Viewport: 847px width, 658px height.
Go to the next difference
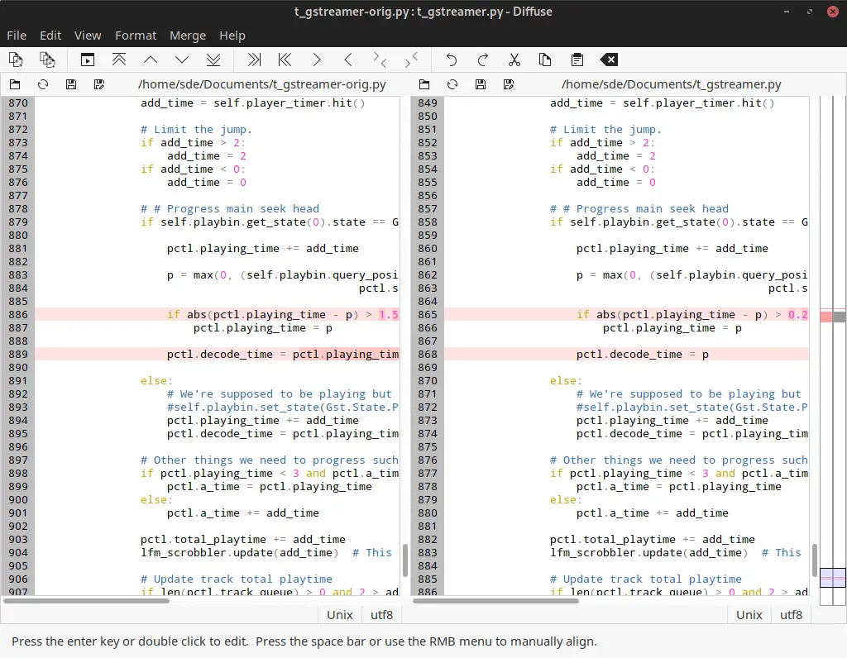pyautogui.click(x=182, y=60)
